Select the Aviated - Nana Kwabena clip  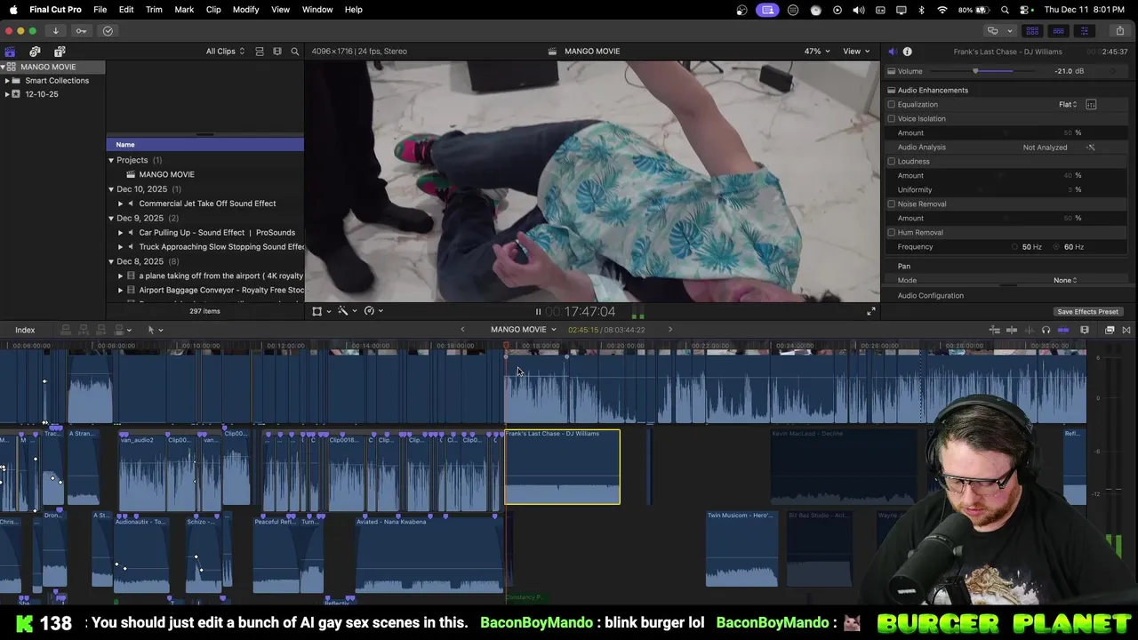429,555
